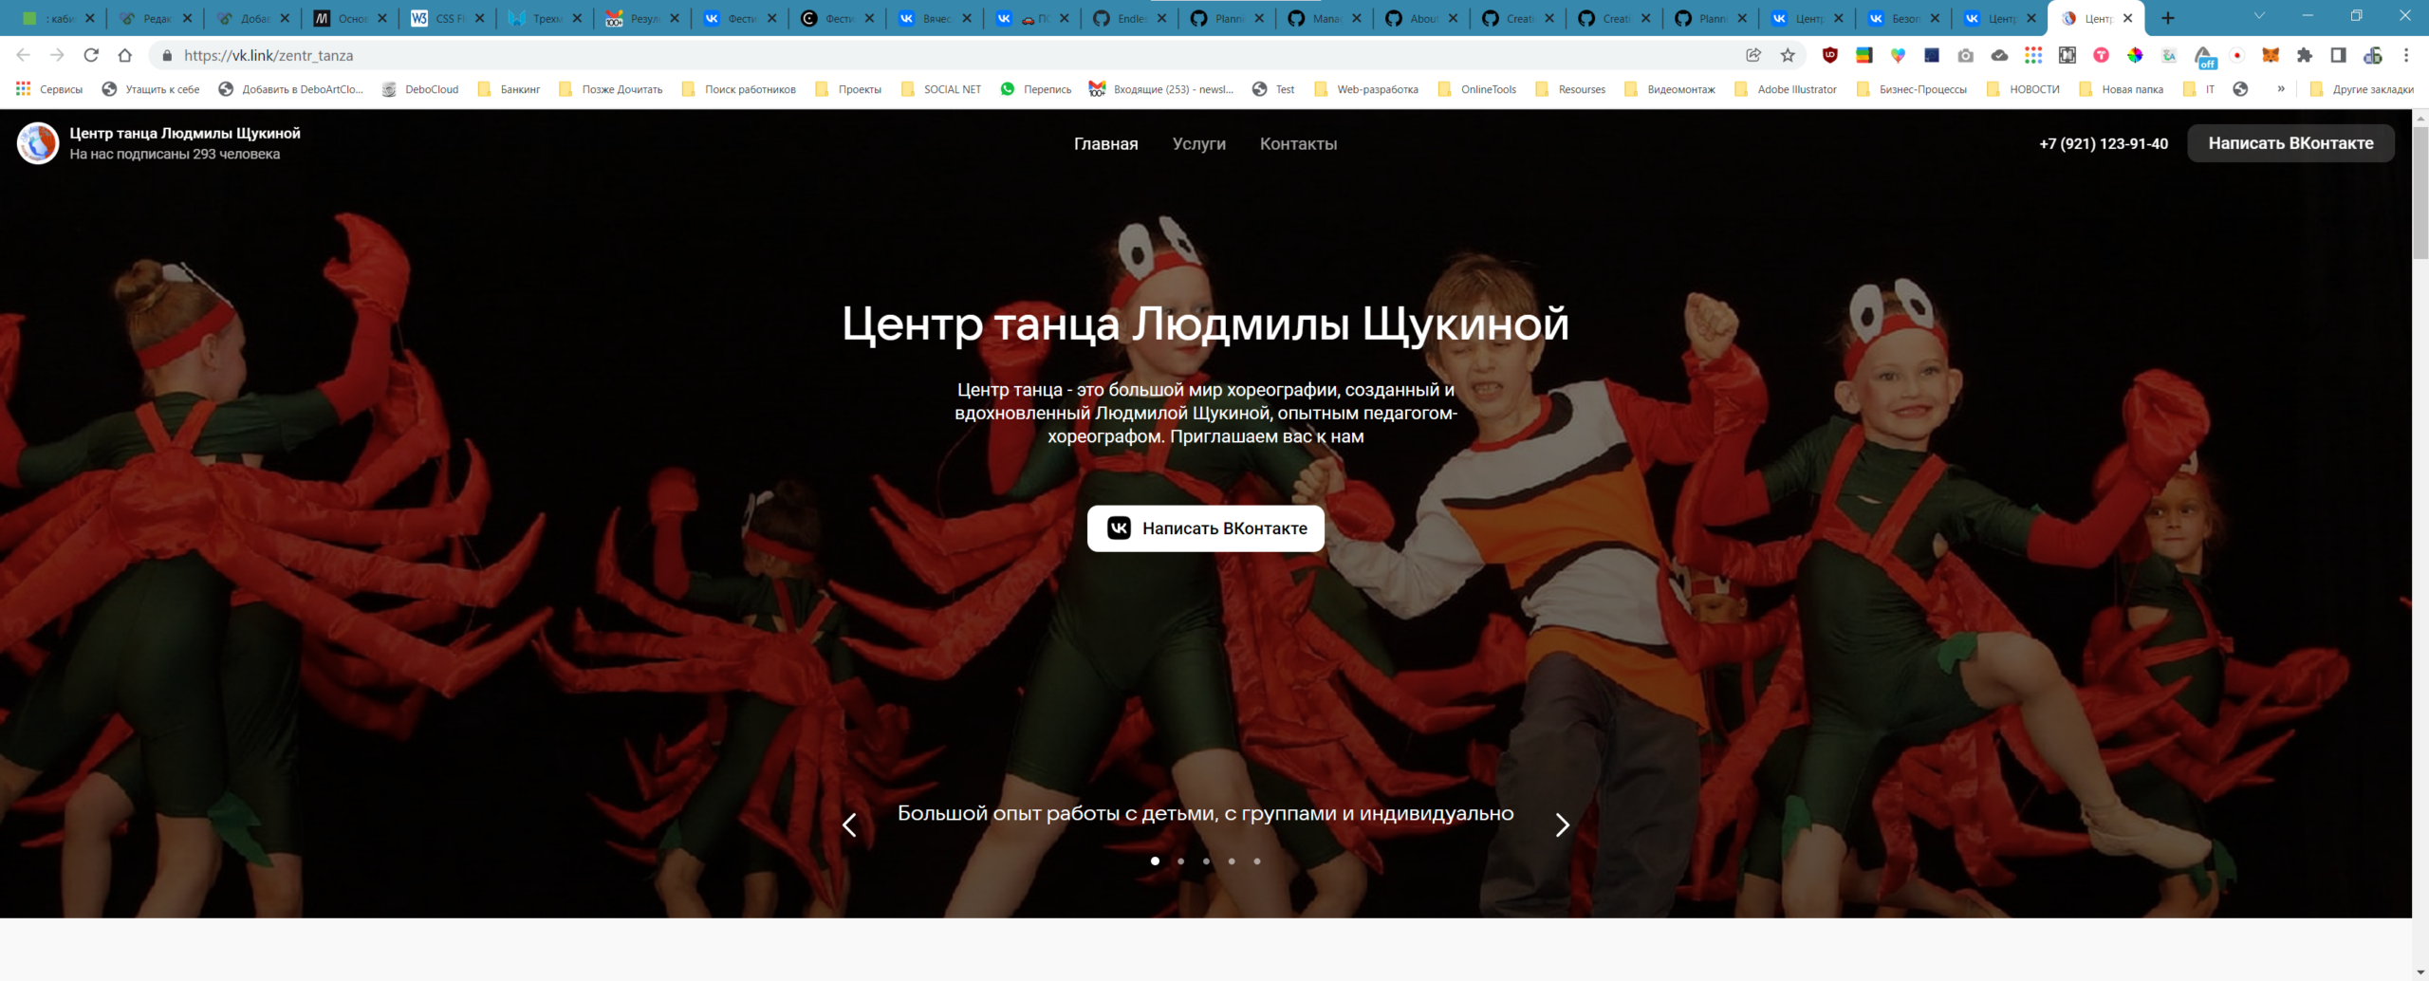2429x981 pixels.
Task: Open the pink T extension
Action: pyautogui.click(x=2102, y=55)
